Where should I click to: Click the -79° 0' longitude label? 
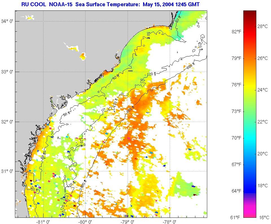tap(128, 222)
